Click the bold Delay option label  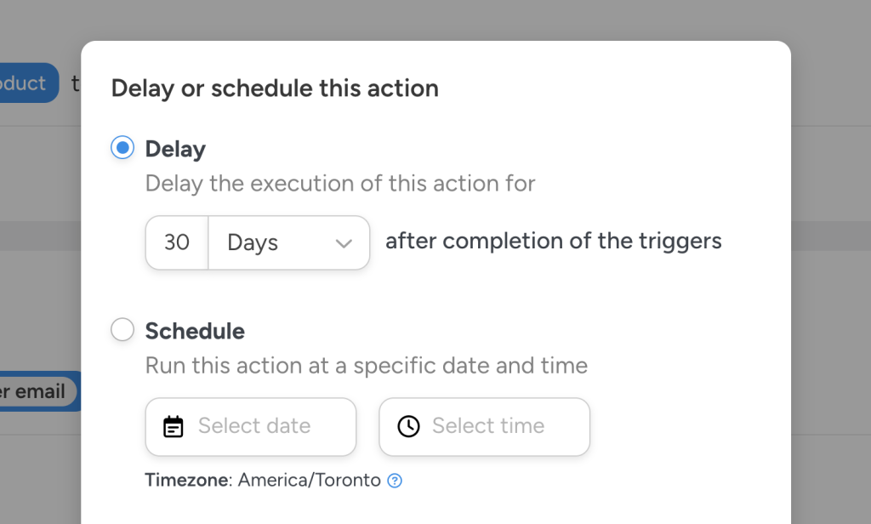coord(175,149)
